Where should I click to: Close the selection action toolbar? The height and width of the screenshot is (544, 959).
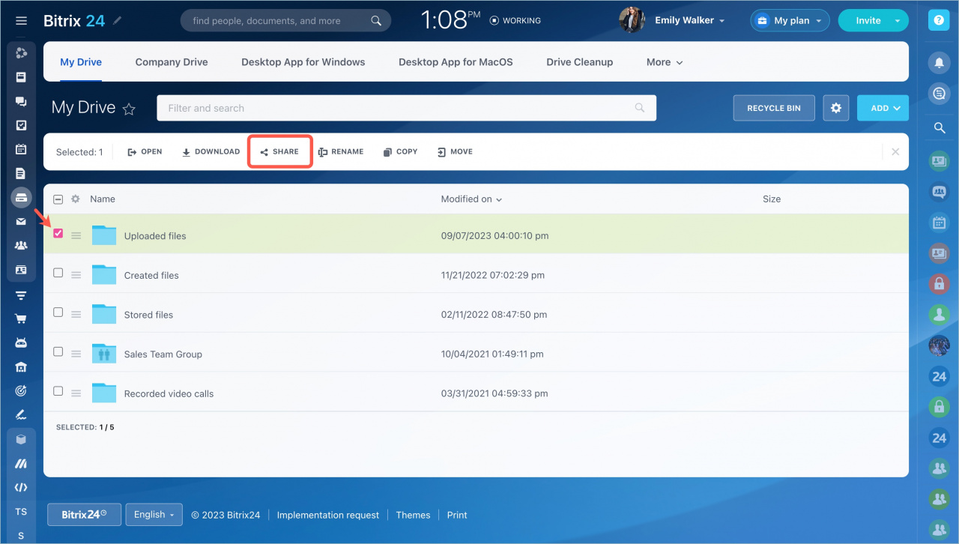coord(895,151)
